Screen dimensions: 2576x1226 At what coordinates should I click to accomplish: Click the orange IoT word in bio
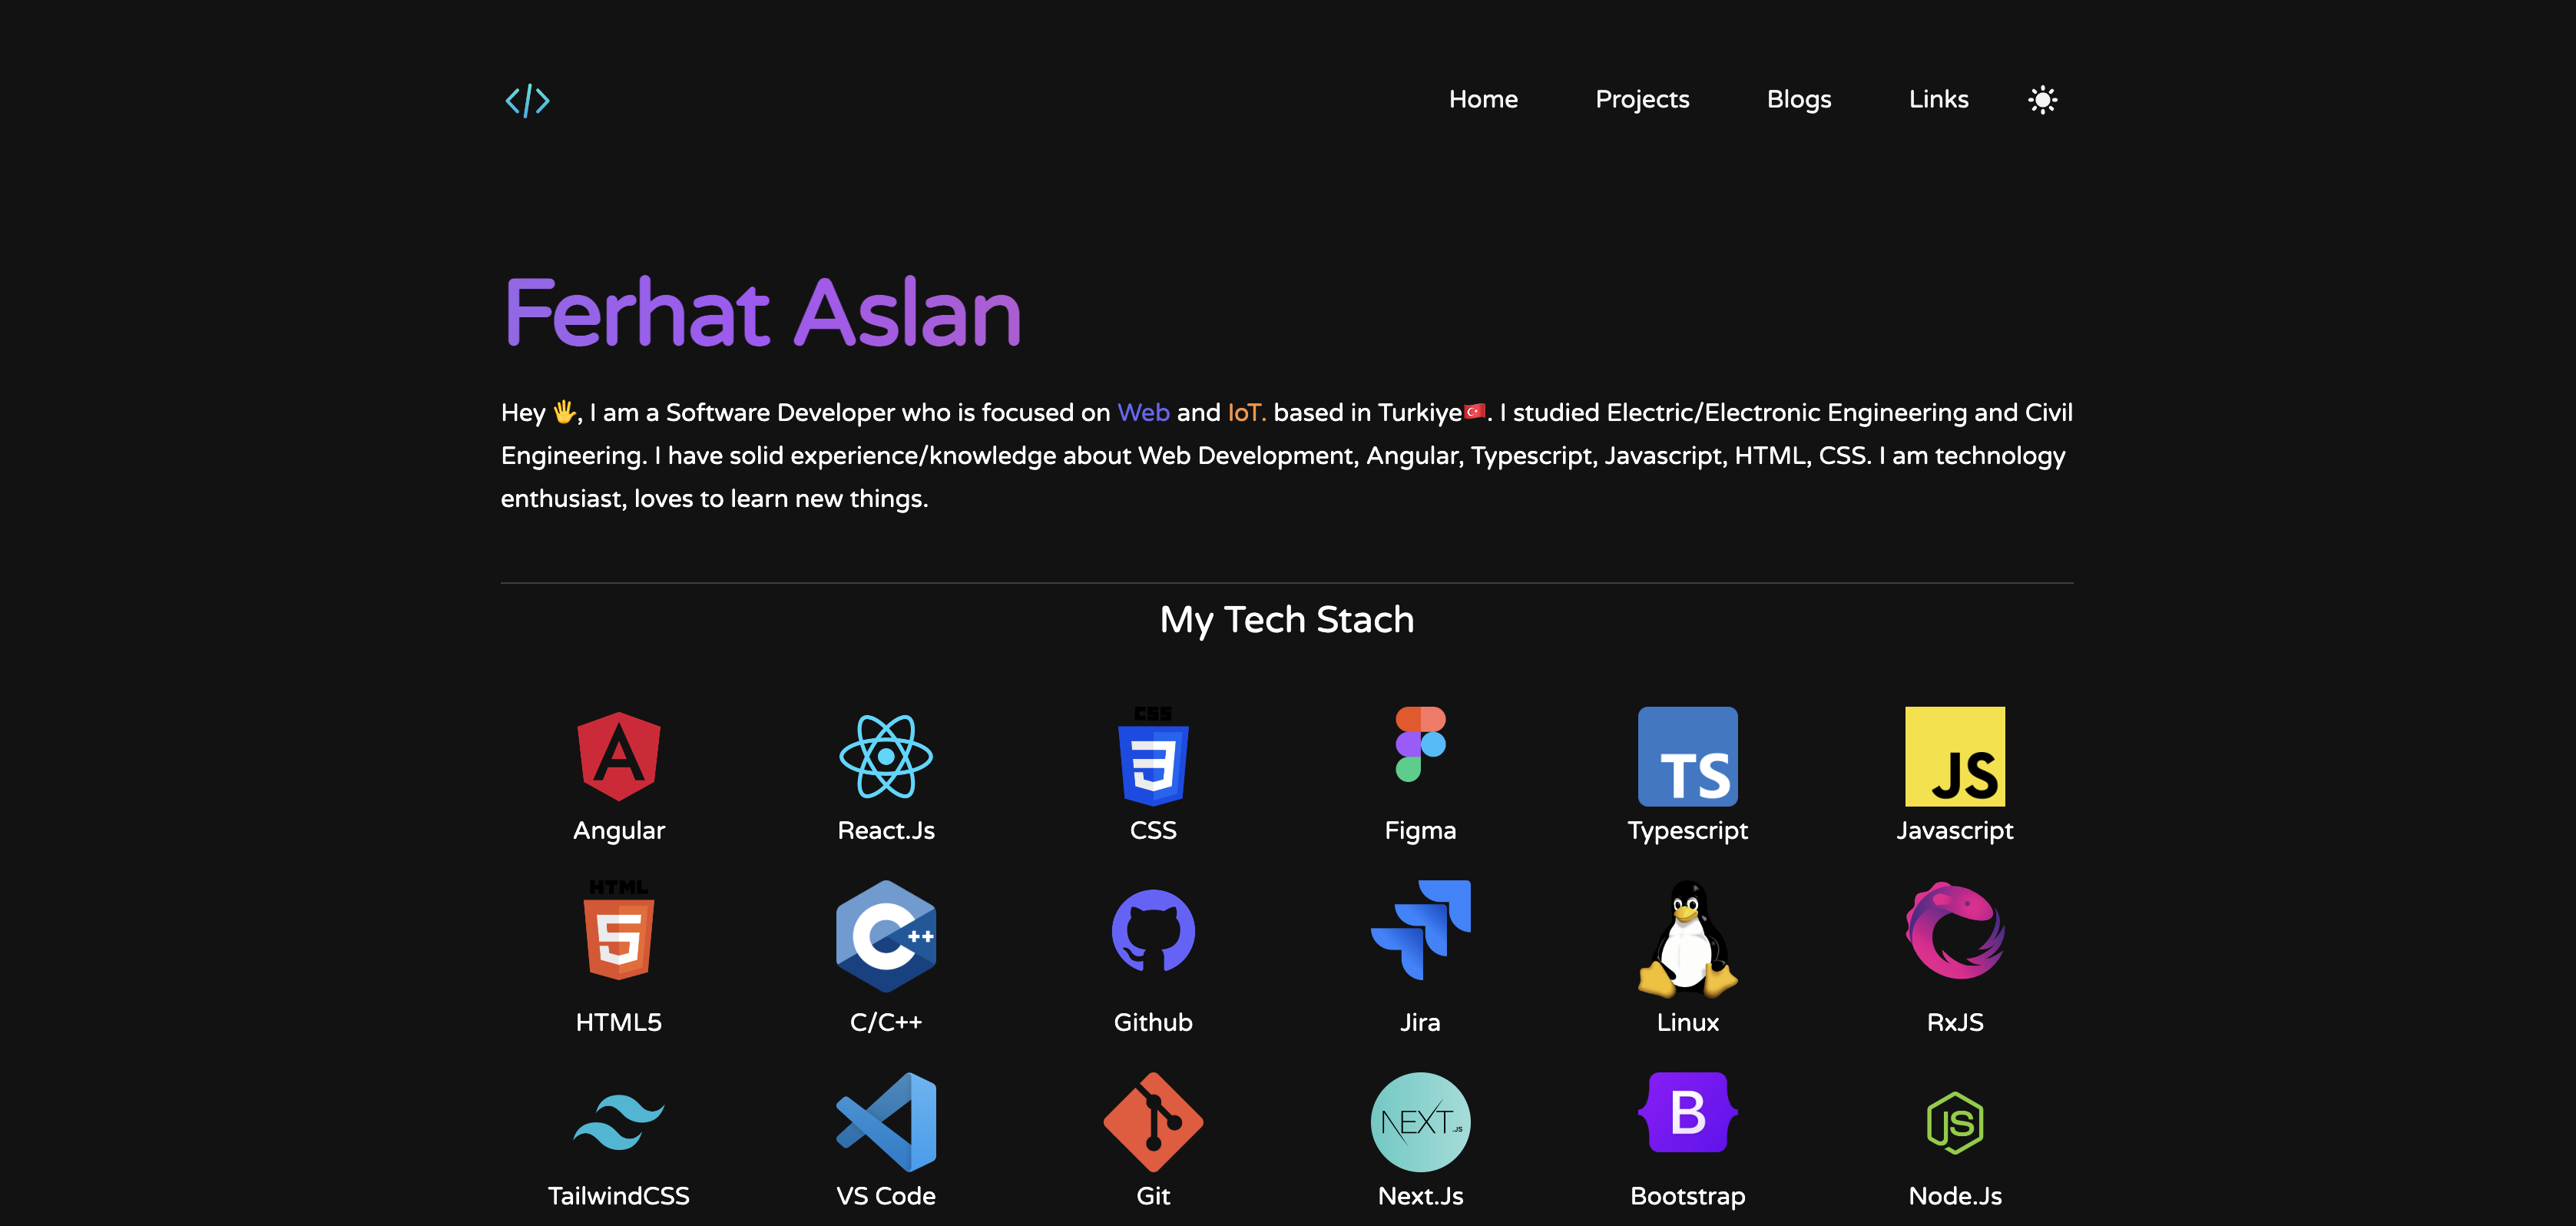coord(1246,412)
